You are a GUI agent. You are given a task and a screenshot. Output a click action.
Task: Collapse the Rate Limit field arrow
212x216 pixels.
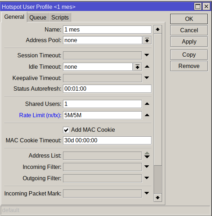pyautogui.click(x=147, y=115)
